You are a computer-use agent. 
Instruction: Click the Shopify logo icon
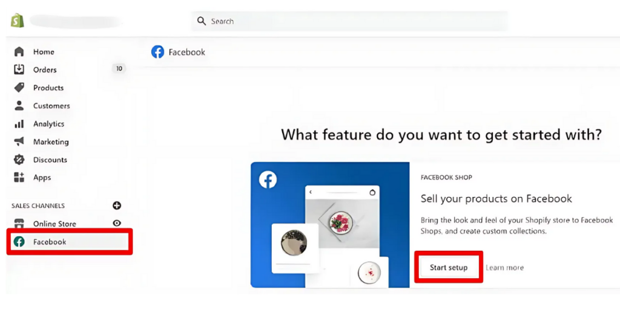pos(18,21)
